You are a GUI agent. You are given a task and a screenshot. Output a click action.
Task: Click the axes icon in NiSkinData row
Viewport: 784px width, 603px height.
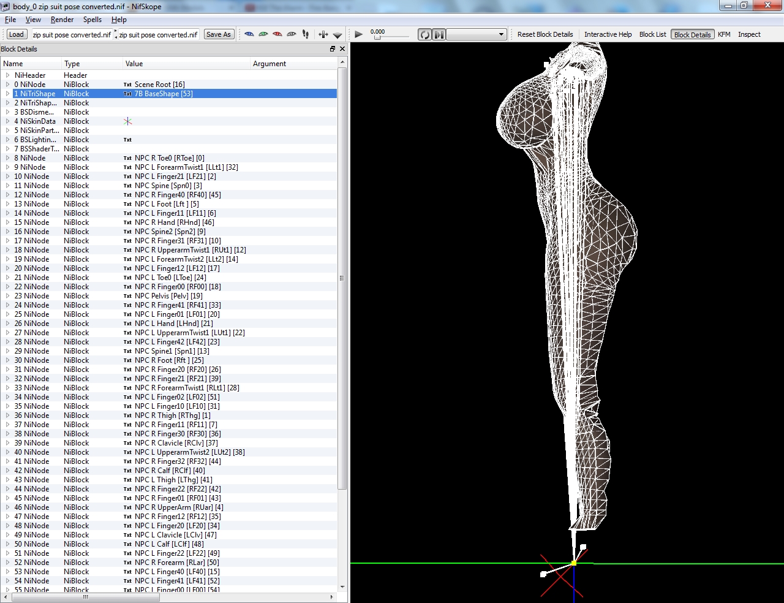tap(127, 121)
